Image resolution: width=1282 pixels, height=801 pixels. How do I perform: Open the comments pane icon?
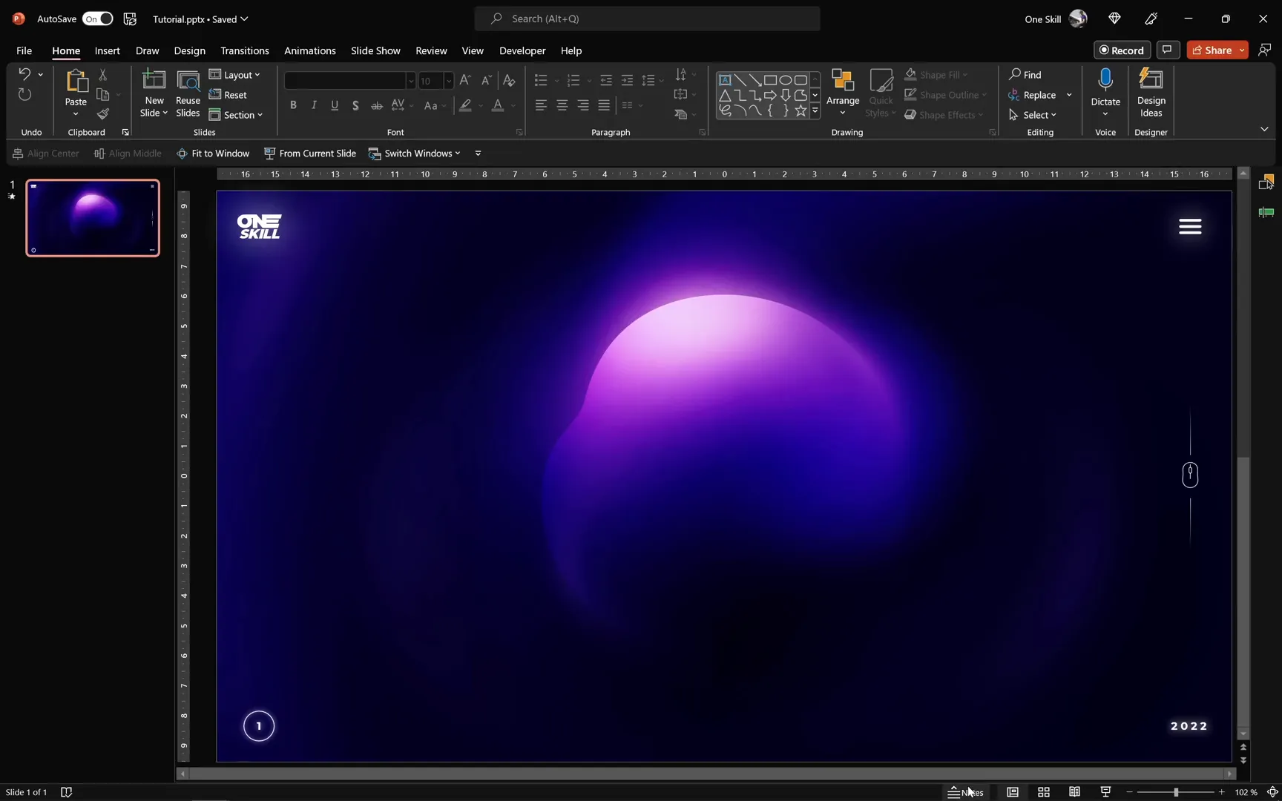click(1168, 50)
